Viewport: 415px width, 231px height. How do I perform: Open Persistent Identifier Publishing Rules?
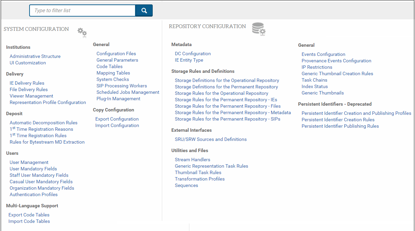(x=340, y=126)
